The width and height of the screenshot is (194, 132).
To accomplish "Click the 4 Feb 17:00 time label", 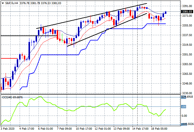I will coord(27,129).
